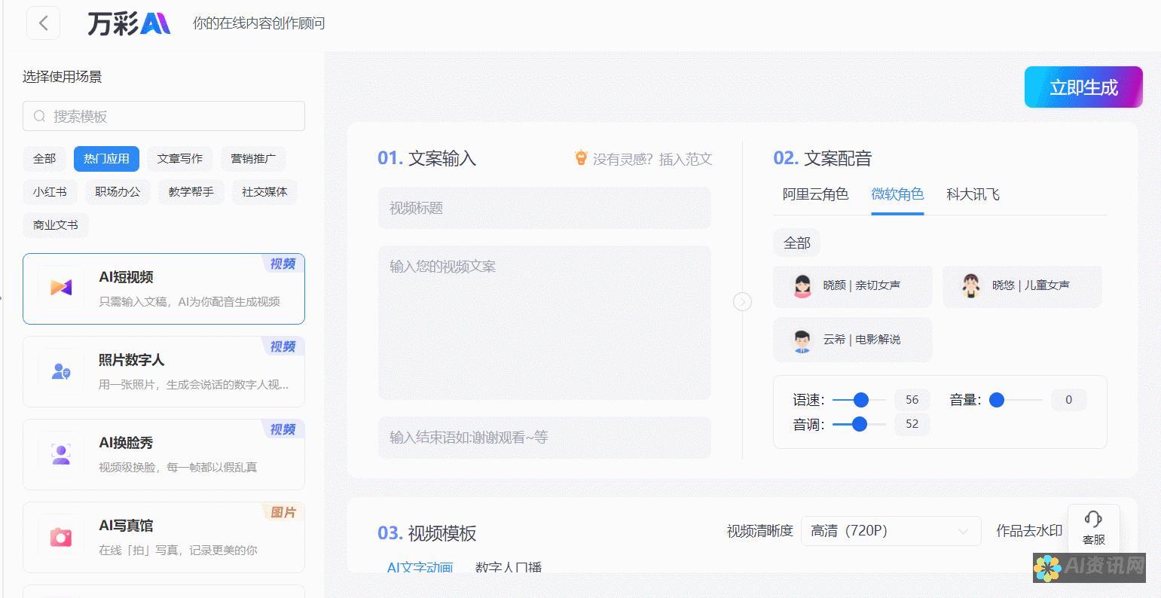Image resolution: width=1161 pixels, height=598 pixels.
Task: Click the 输入结束语 ending field
Action: pos(545,438)
